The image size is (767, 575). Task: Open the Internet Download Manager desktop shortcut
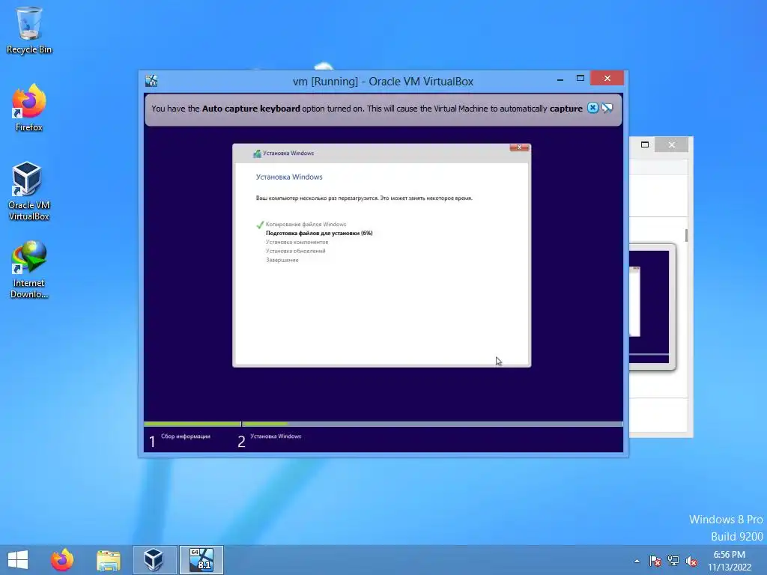pyautogui.click(x=29, y=270)
